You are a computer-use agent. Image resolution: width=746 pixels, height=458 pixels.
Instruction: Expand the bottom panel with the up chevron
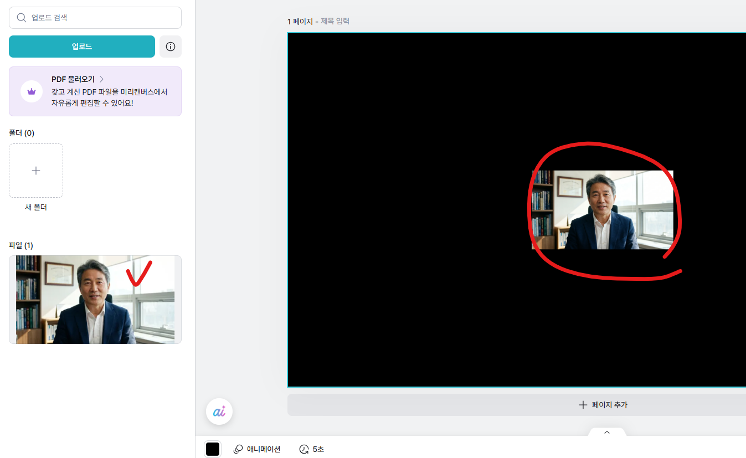(607, 432)
